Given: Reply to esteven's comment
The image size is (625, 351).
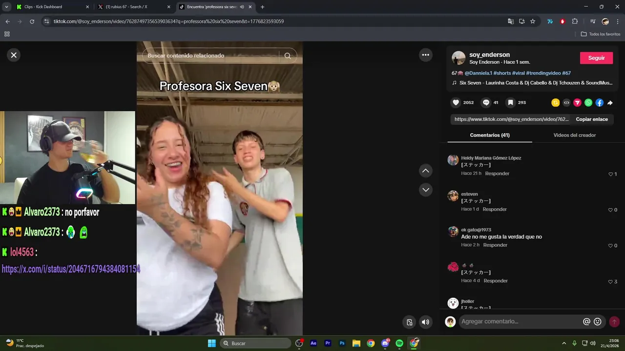Looking at the screenshot, I should 495,209.
